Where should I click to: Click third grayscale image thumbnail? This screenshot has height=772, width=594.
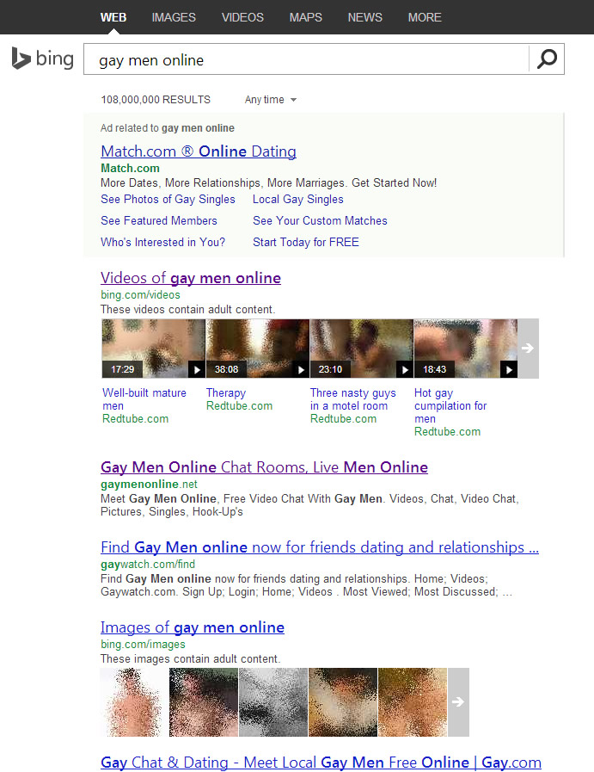[x=273, y=702]
